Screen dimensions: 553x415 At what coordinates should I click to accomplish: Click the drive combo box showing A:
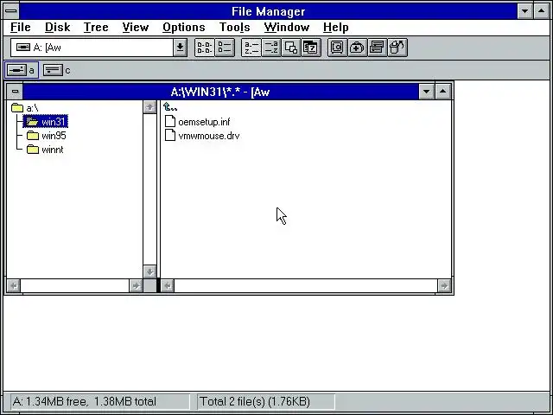pyautogui.click(x=92, y=48)
